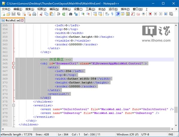Click the New file toolbar icon

click(3, 14)
